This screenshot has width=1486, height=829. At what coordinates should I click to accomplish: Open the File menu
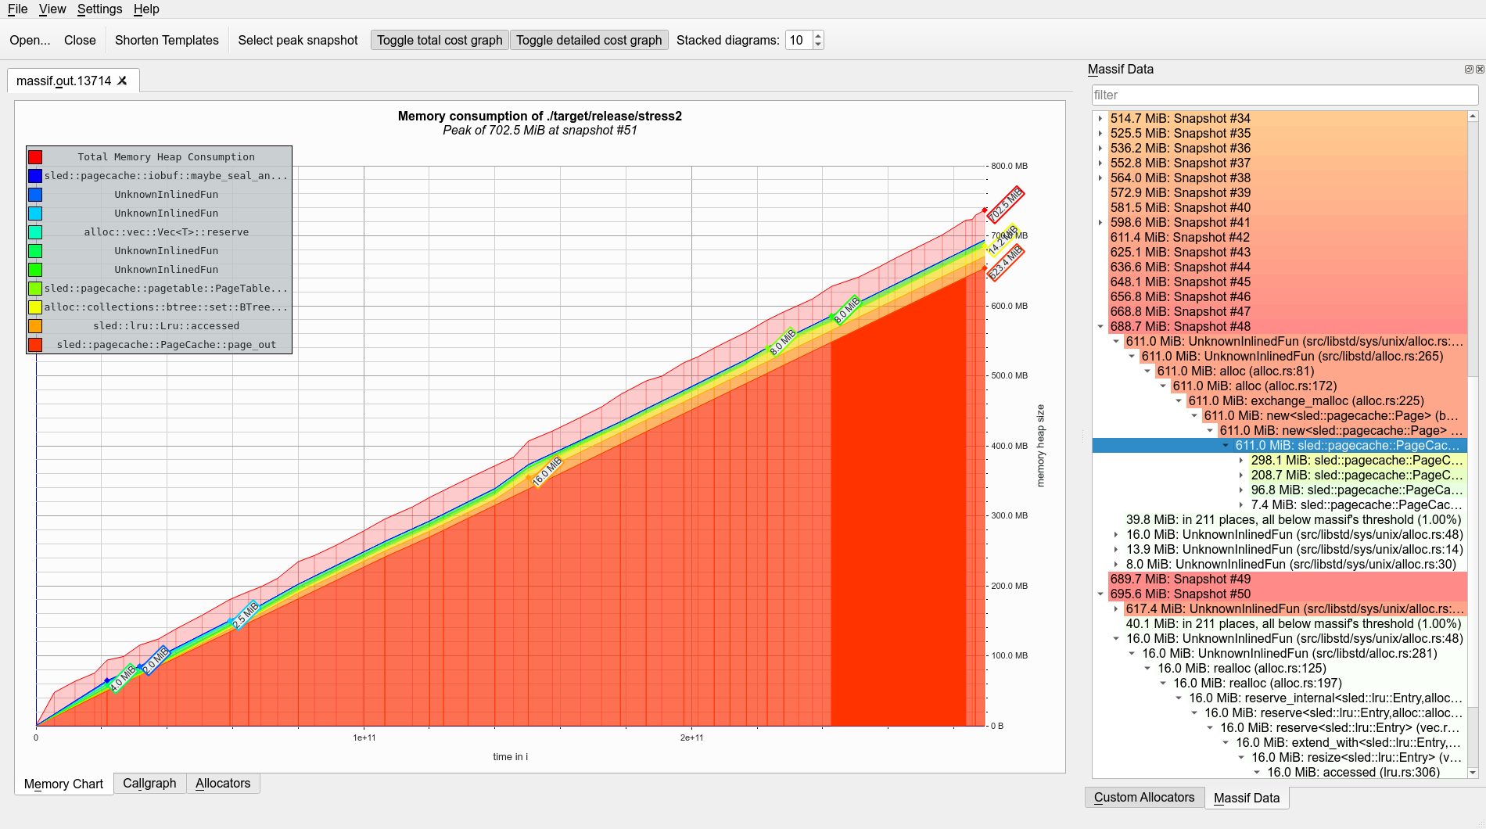pyautogui.click(x=17, y=9)
